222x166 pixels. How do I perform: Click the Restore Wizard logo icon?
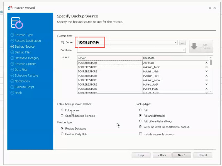10,8
